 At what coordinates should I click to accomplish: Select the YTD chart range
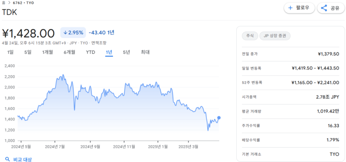(x=91, y=52)
